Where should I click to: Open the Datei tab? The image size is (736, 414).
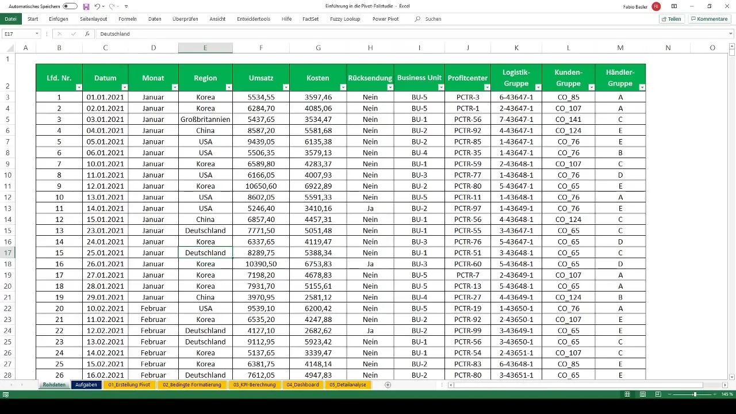[10, 19]
